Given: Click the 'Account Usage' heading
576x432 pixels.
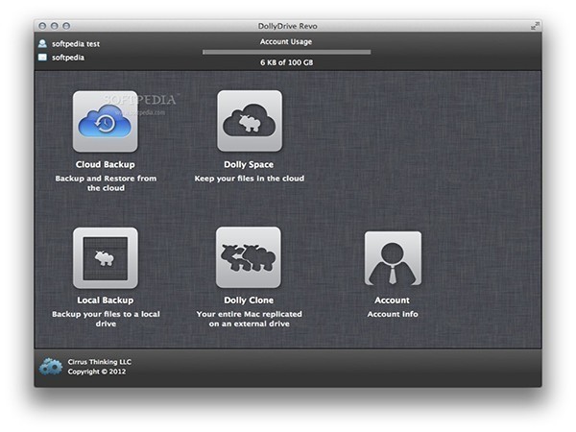Looking at the screenshot, I should point(286,42).
